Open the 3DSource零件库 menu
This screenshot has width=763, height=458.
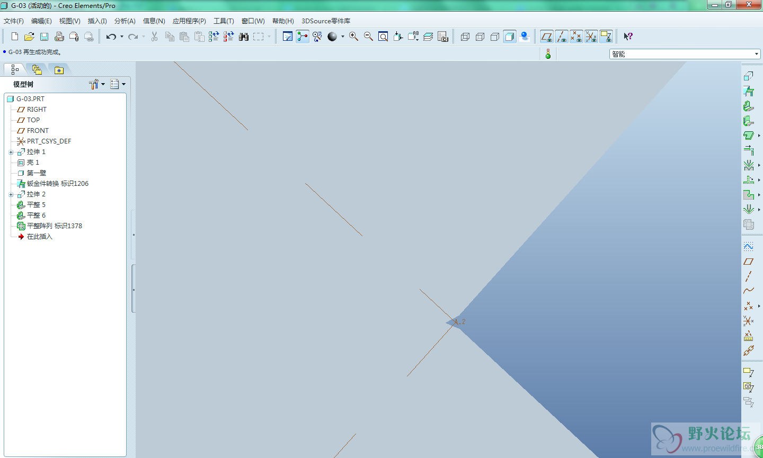tap(326, 21)
